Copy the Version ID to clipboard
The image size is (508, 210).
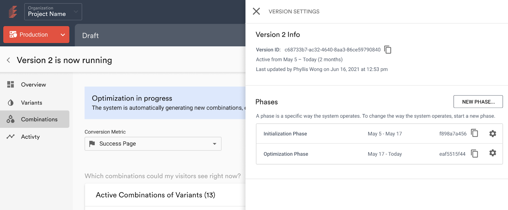[388, 50]
